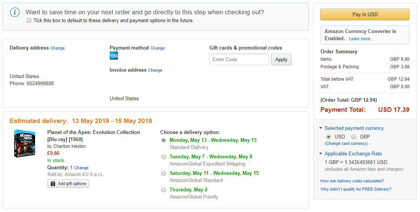Select AmazonGlobal Priority delivery option
The height and width of the screenshot is (212, 420).
[x=163, y=190]
